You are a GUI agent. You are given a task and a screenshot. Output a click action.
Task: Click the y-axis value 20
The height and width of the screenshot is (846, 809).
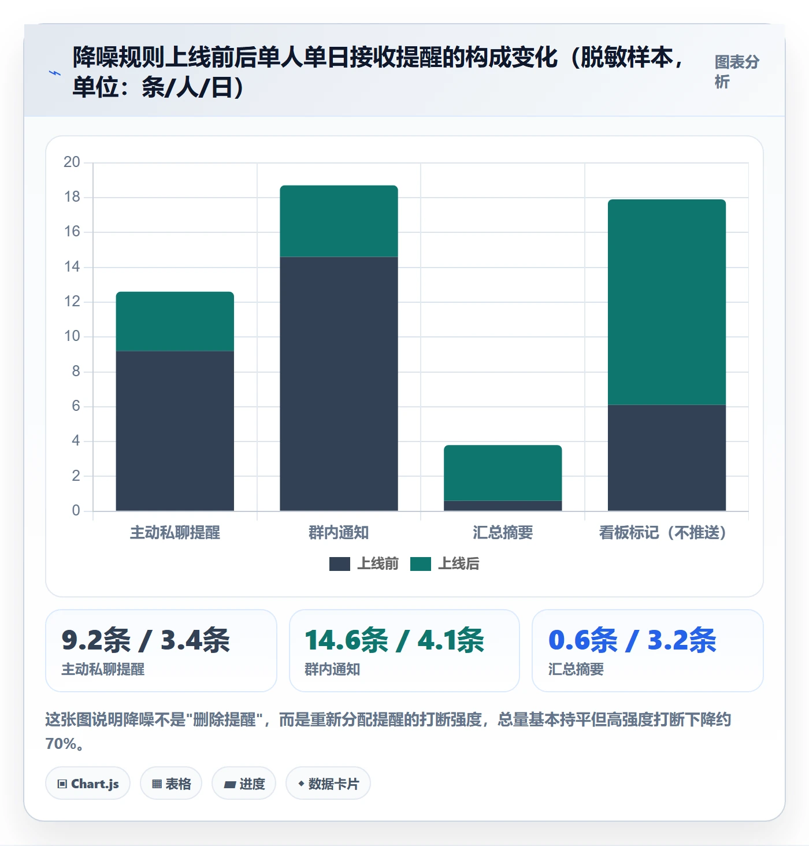(x=72, y=162)
